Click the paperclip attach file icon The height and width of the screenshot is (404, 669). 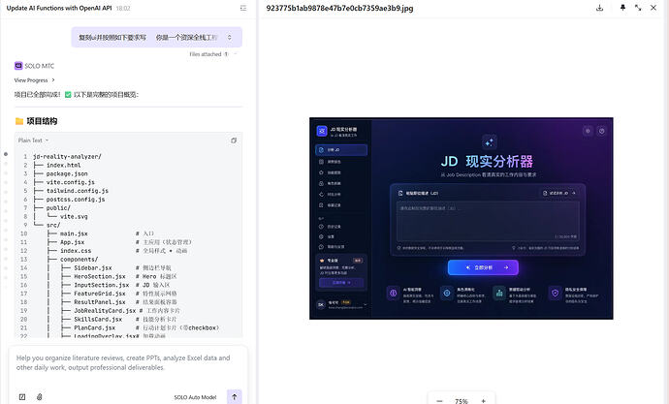(39, 396)
